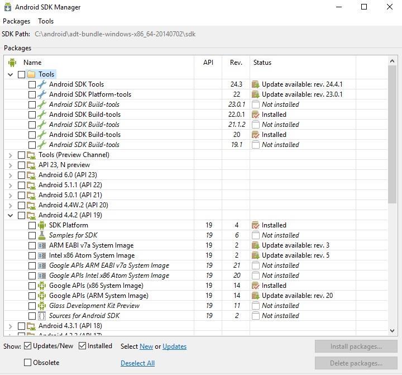The width and height of the screenshot is (402, 375).
Task: Toggle the Installed show filter
Action: click(82, 346)
